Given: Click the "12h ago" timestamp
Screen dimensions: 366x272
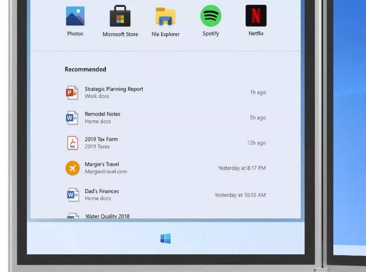Looking at the screenshot, I should pyautogui.click(x=256, y=143).
